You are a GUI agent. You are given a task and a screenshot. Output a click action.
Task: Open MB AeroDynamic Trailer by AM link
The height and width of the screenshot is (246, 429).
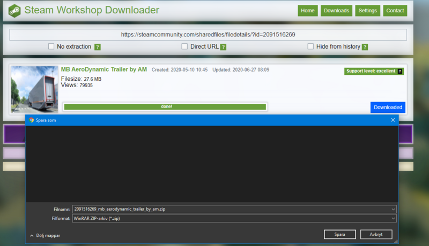(104, 70)
